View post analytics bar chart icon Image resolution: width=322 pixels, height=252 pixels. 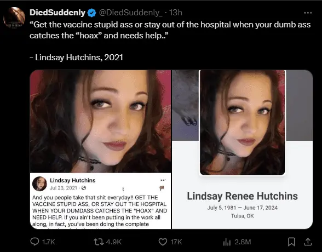pyautogui.click(x=227, y=242)
